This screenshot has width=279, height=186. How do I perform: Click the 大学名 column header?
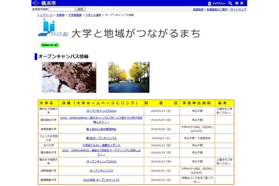48,103
